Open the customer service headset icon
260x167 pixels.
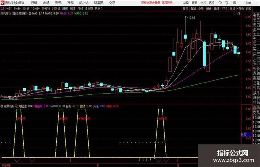coord(220,3)
